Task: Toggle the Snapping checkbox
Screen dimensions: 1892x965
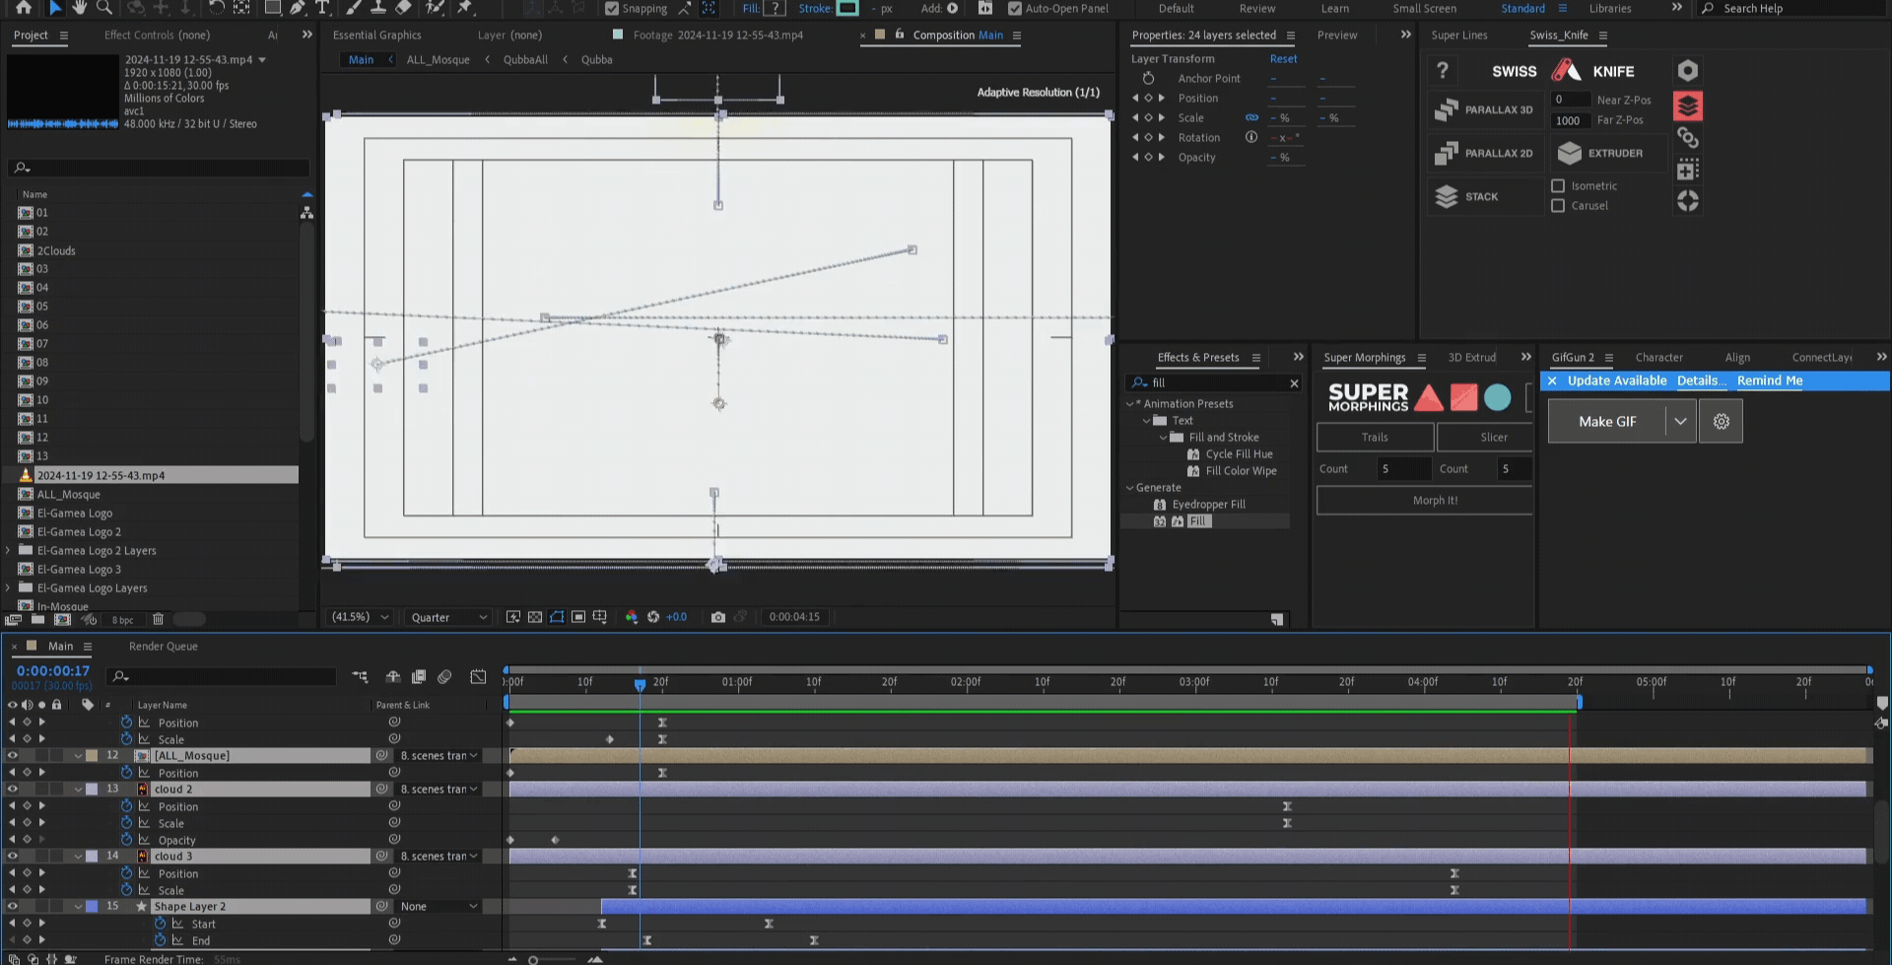Action: coord(612,8)
